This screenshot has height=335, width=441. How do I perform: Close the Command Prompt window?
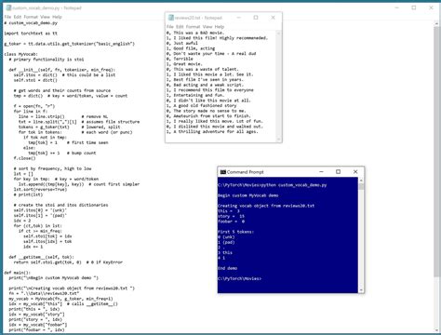coord(355,172)
